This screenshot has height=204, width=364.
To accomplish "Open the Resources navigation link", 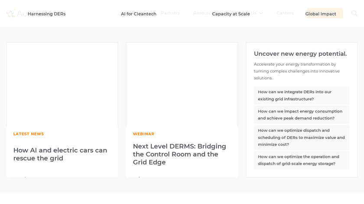I will point(202,13).
